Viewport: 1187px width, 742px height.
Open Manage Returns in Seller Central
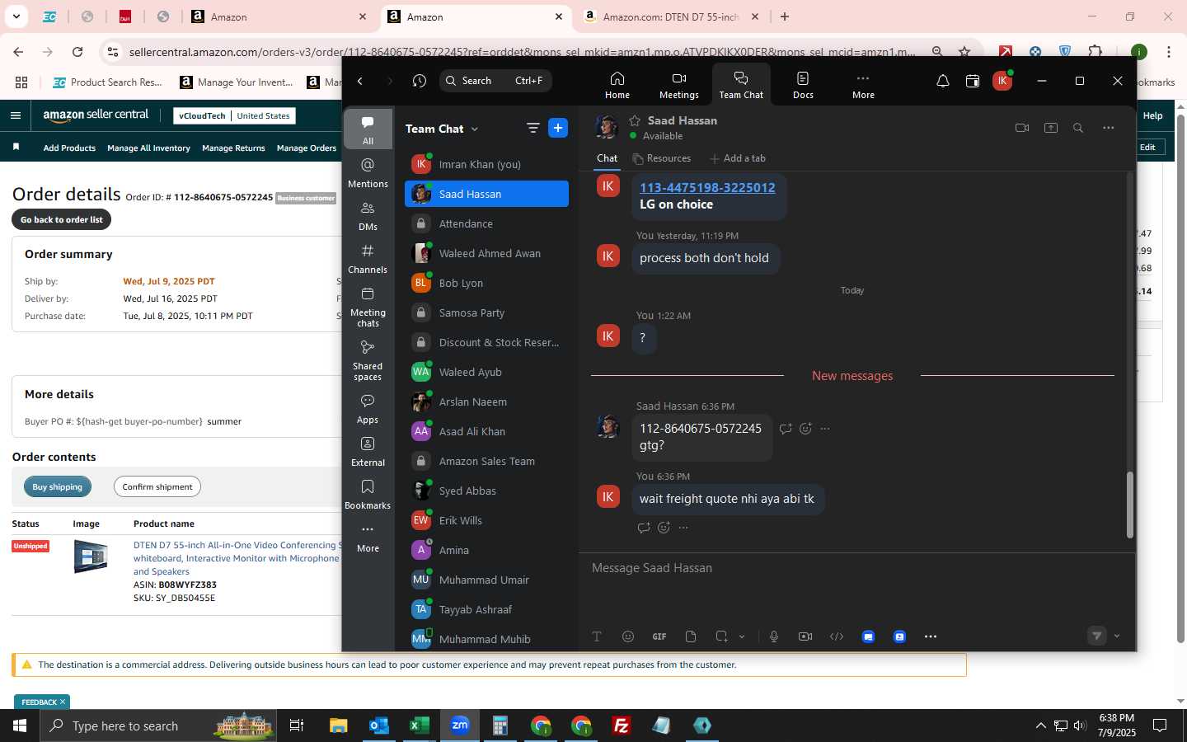tap(233, 148)
